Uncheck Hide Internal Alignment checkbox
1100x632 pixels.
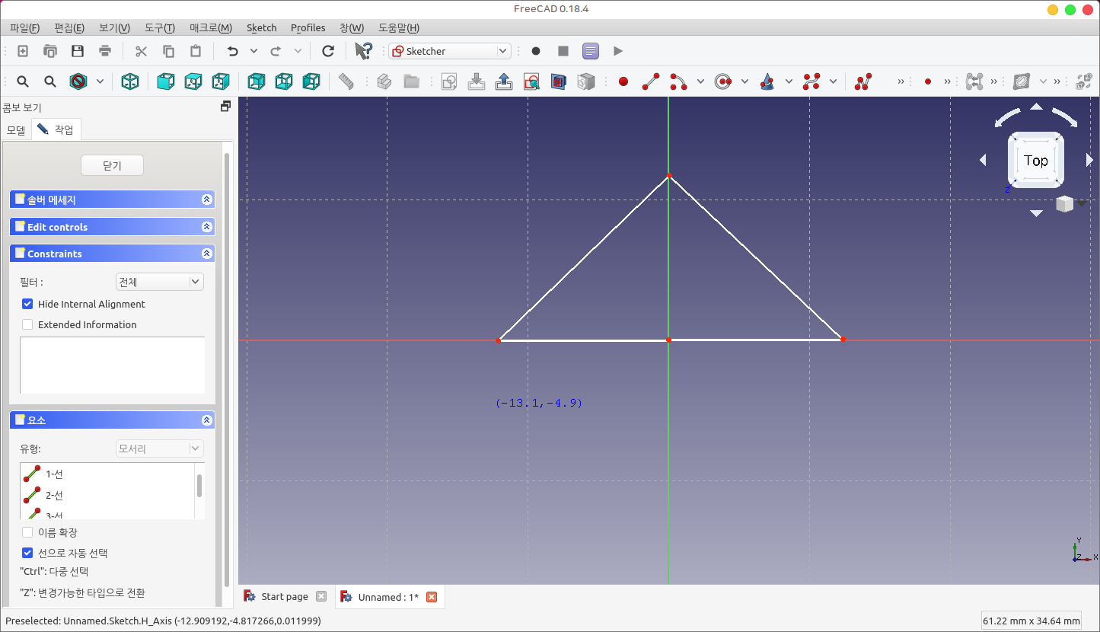[28, 304]
